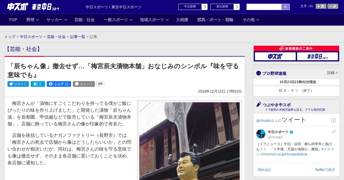Click the 中スポ subscription banner
This screenshot has height=180, width=344.
(x=275, y=56)
